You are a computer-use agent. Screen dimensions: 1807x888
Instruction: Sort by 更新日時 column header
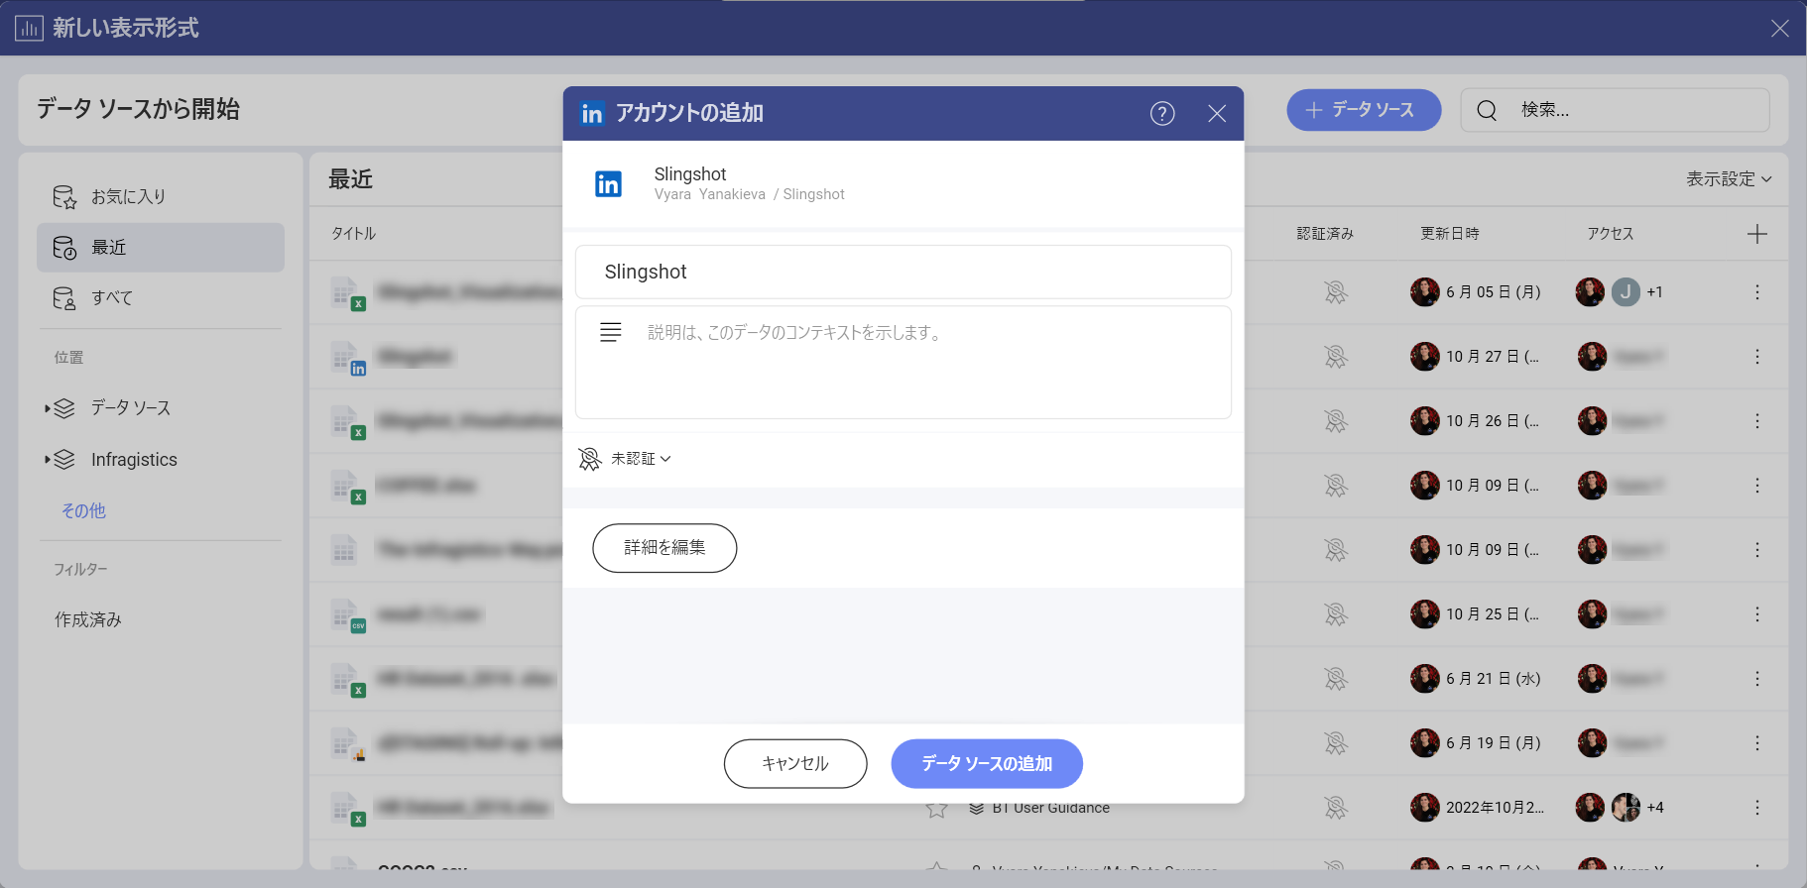[x=1450, y=234]
